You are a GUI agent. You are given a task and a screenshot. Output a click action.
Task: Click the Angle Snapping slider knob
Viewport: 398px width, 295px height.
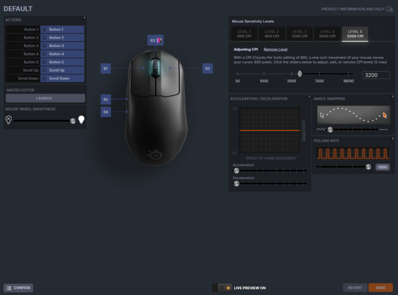330,129
